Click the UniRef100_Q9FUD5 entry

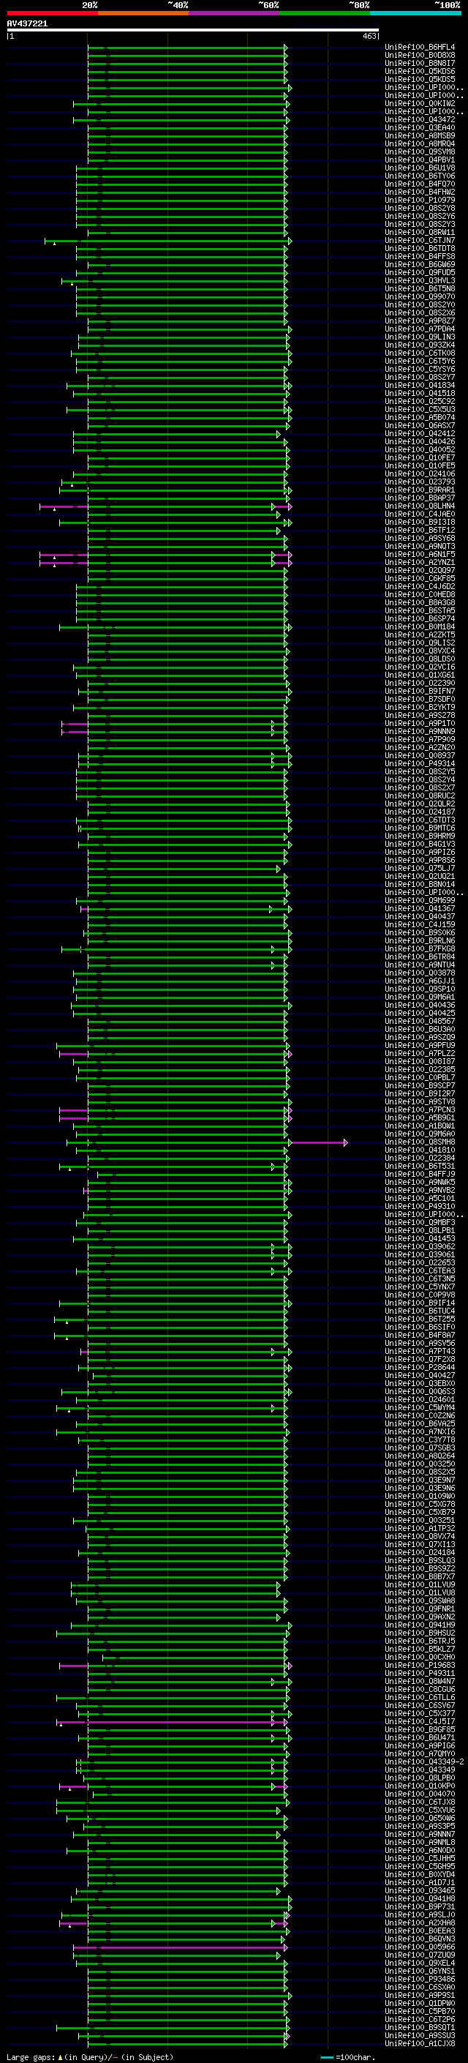point(420,272)
